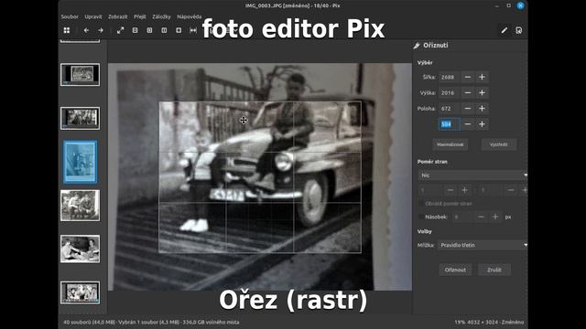
Task: Decrease the 504 position value with minus
Action: click(468, 124)
